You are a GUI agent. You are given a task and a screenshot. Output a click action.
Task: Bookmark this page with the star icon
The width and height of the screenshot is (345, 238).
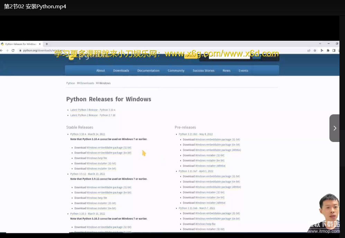315,50
